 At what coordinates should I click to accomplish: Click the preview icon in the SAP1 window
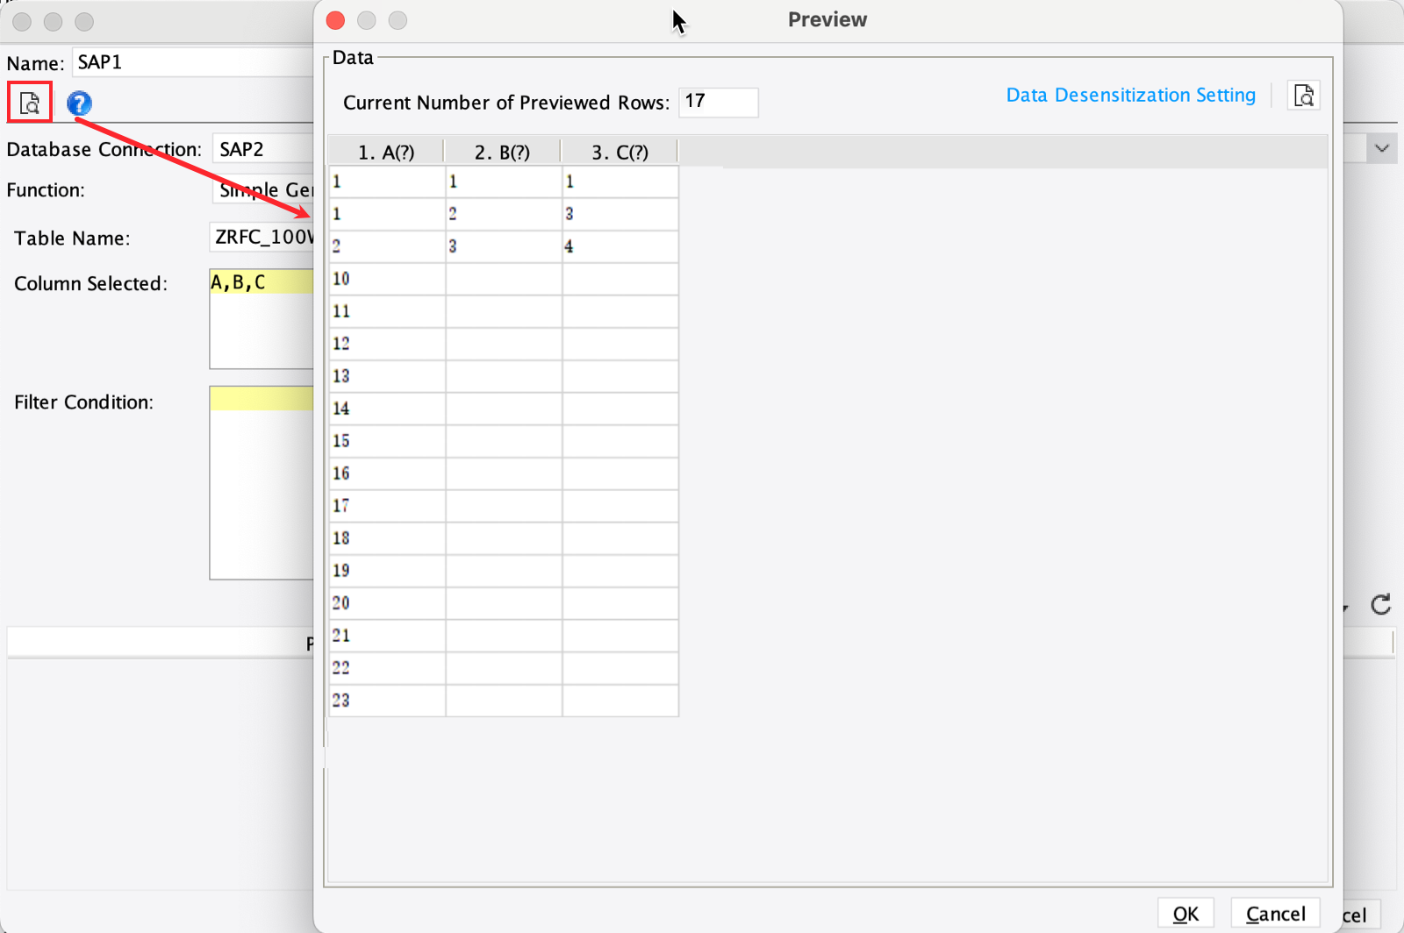[x=30, y=103]
